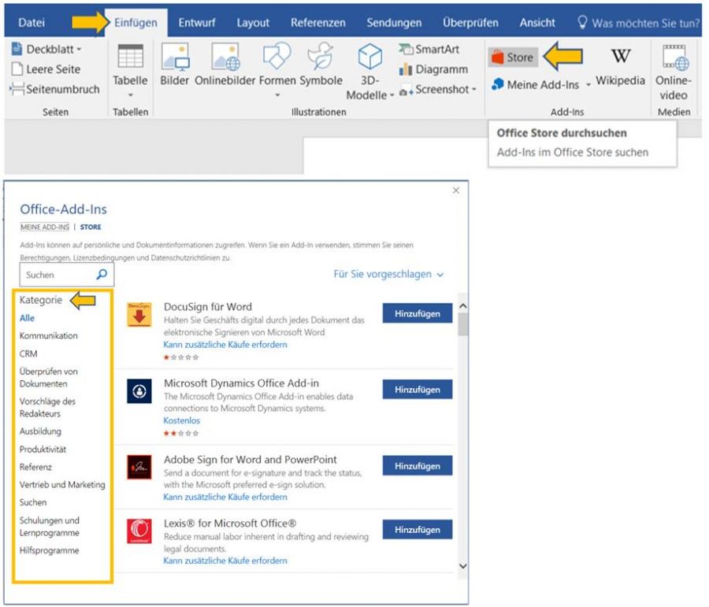
Task: Switch to the Referenzen tab
Action: point(318,23)
